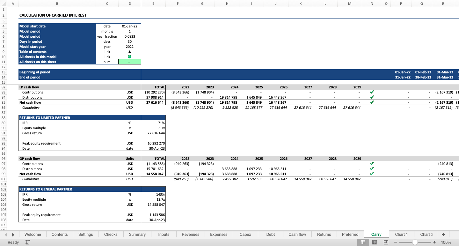Screen dimensions: 459x246
Task: Click the zoom slider handle
Action: click(x=415, y=242)
